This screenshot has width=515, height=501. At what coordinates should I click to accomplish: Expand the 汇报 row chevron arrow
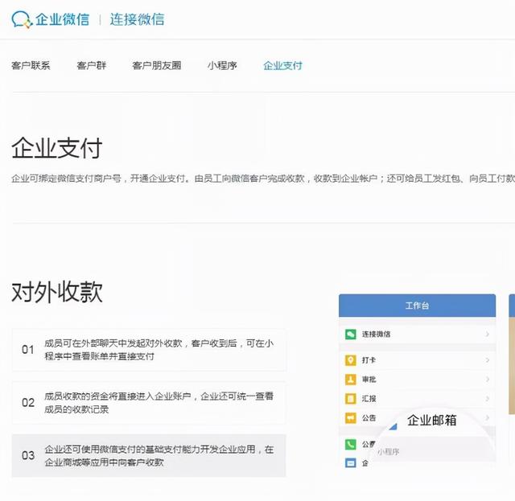point(487,399)
